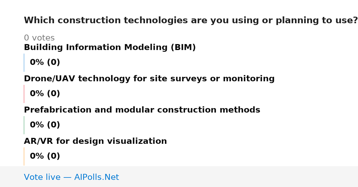Click 'Vote live' text in footer
This screenshot has height=187, width=358.
coord(42,177)
